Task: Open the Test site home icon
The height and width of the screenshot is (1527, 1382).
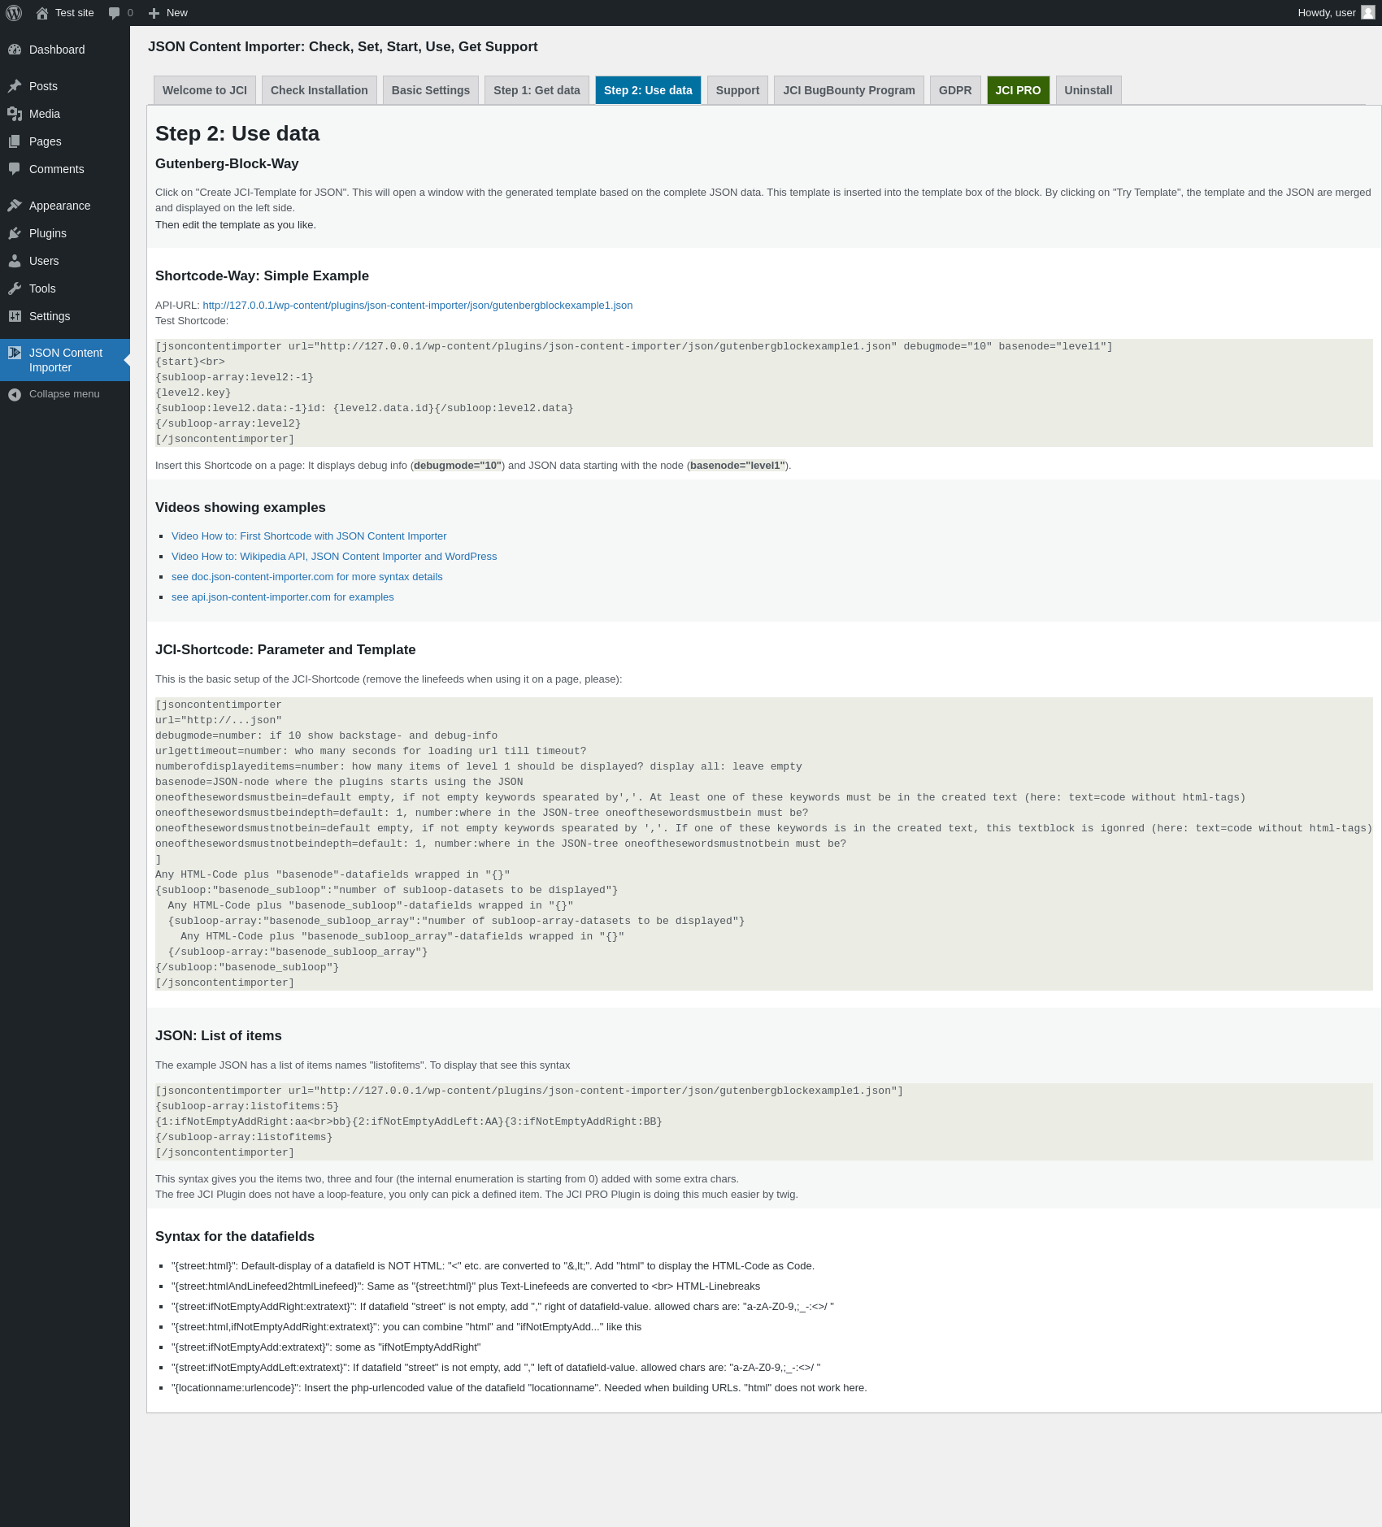Action: point(42,13)
